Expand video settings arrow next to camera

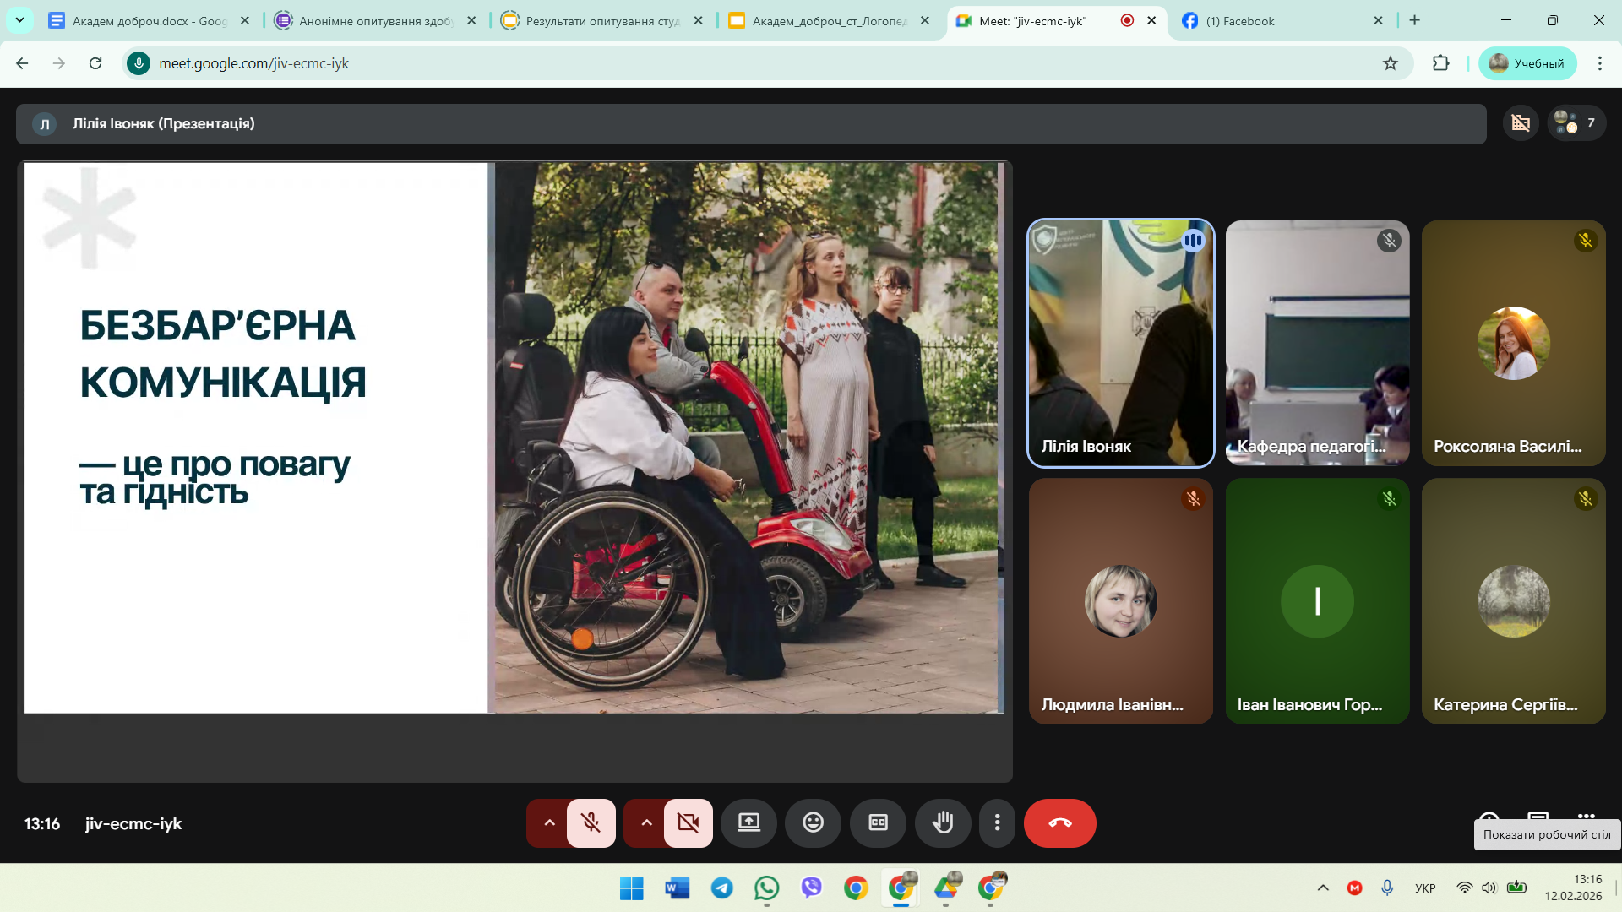click(646, 822)
